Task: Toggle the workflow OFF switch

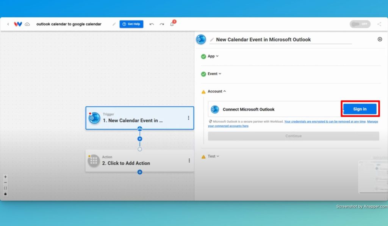Action: coord(360,24)
